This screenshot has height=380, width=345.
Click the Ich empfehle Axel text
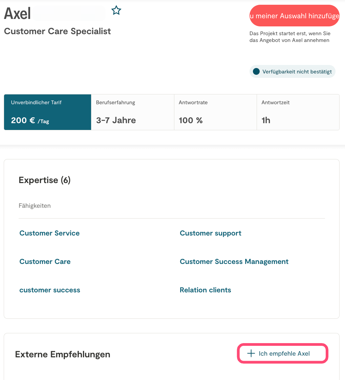[x=284, y=354]
